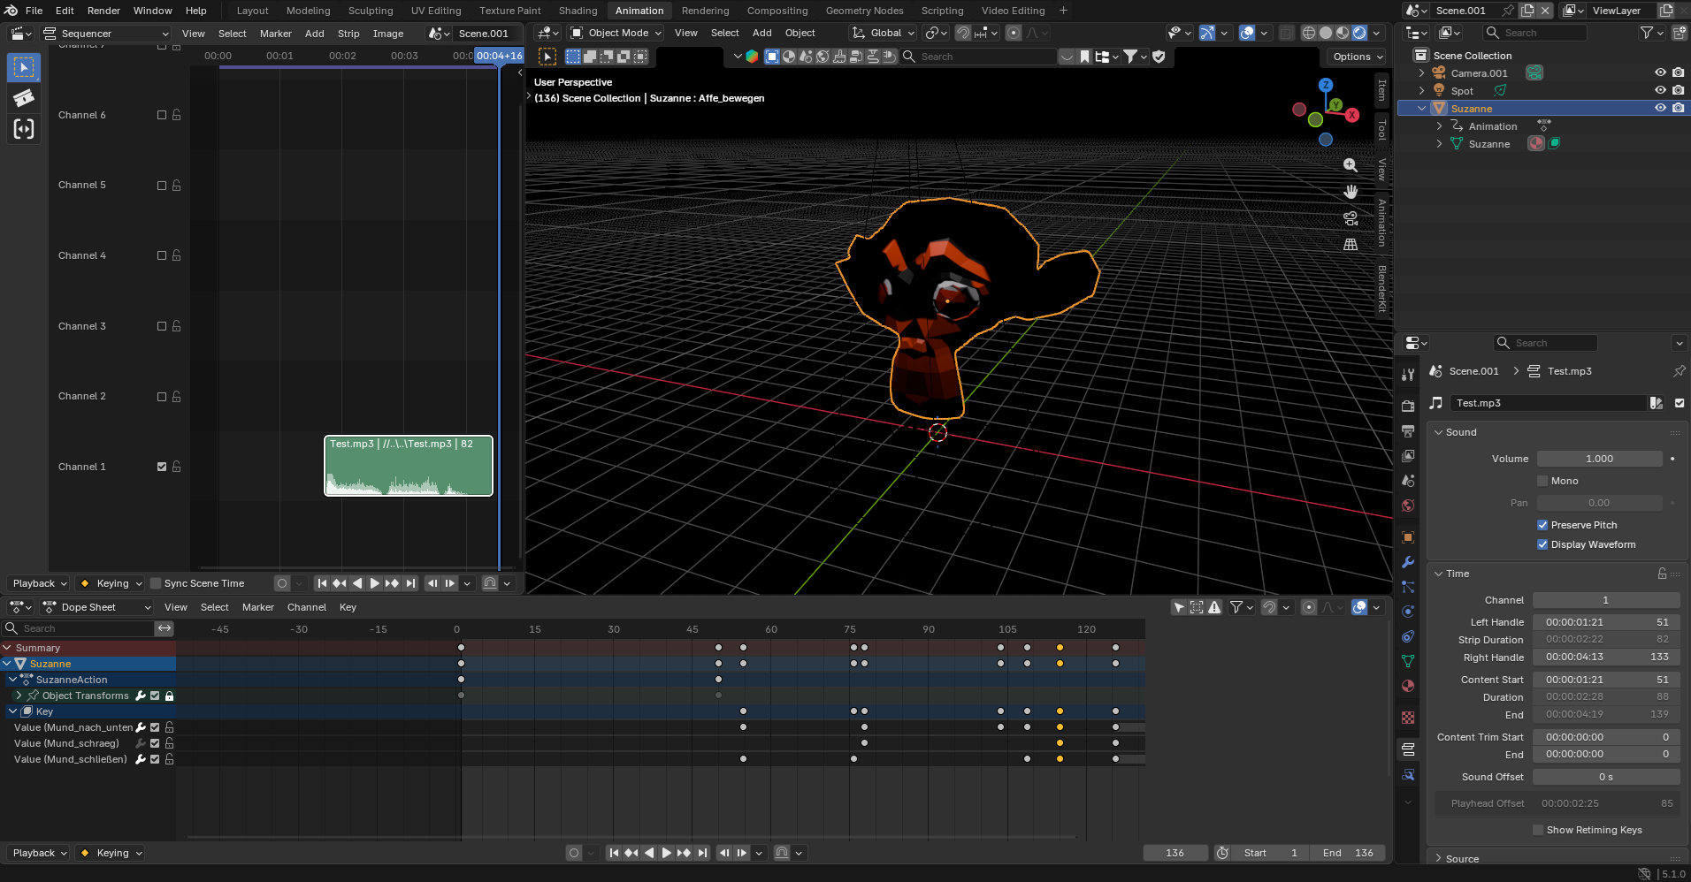Jump to start in the Dope Sheet playback controls
The height and width of the screenshot is (882, 1691).
click(x=614, y=853)
